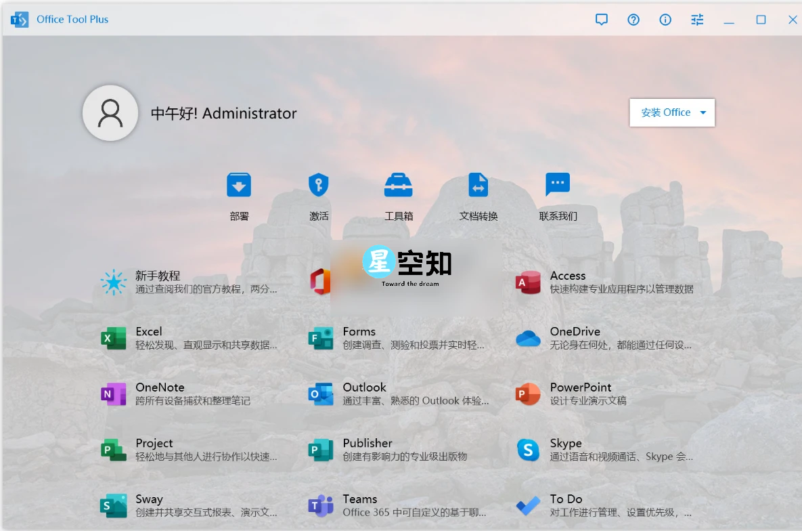Open the 文档转换 (Document Conversion) tool
802x531 pixels.
(478, 195)
